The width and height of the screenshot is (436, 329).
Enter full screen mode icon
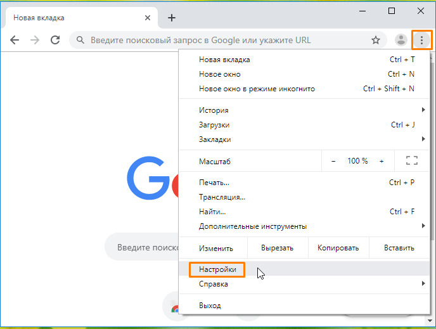click(412, 160)
